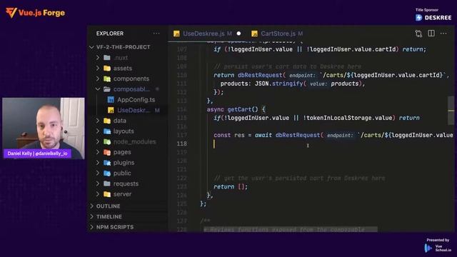Click the layouts folder icon
The width and height of the screenshot is (457, 257).
(x=107, y=131)
